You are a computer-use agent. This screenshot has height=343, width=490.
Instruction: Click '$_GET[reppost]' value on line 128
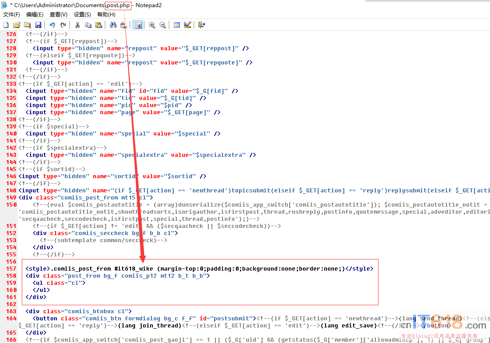point(210,48)
